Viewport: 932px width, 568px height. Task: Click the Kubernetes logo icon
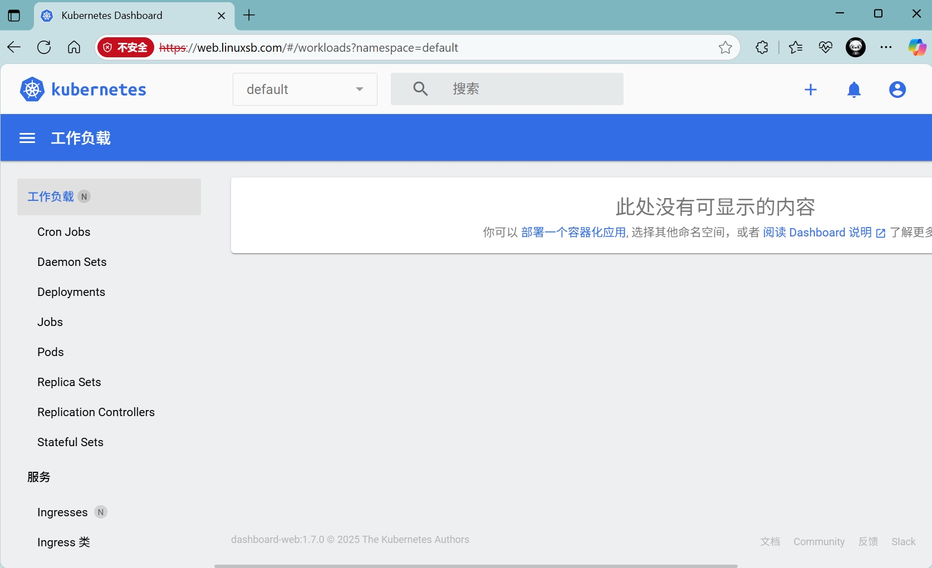[x=32, y=90]
